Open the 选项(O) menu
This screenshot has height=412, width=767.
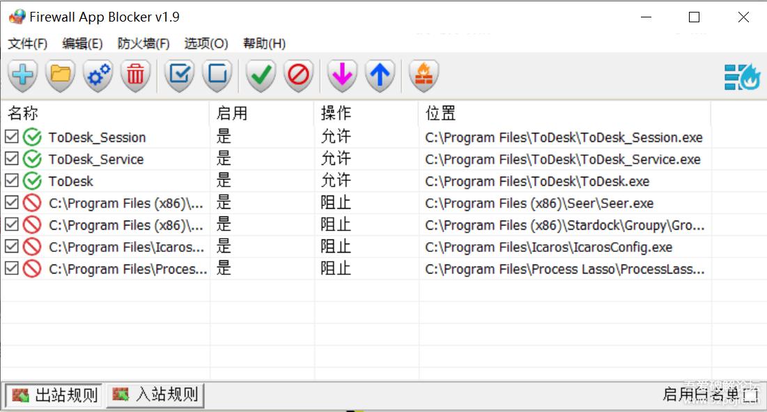(206, 44)
